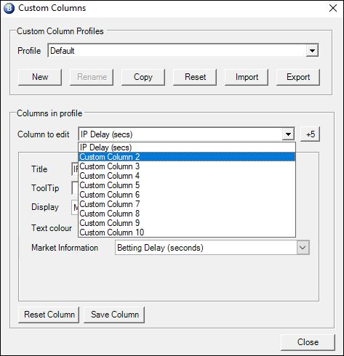Screen dimensions: 344x356
Task: Choose Custom Column 3 in dropdown list
Action: pos(187,166)
